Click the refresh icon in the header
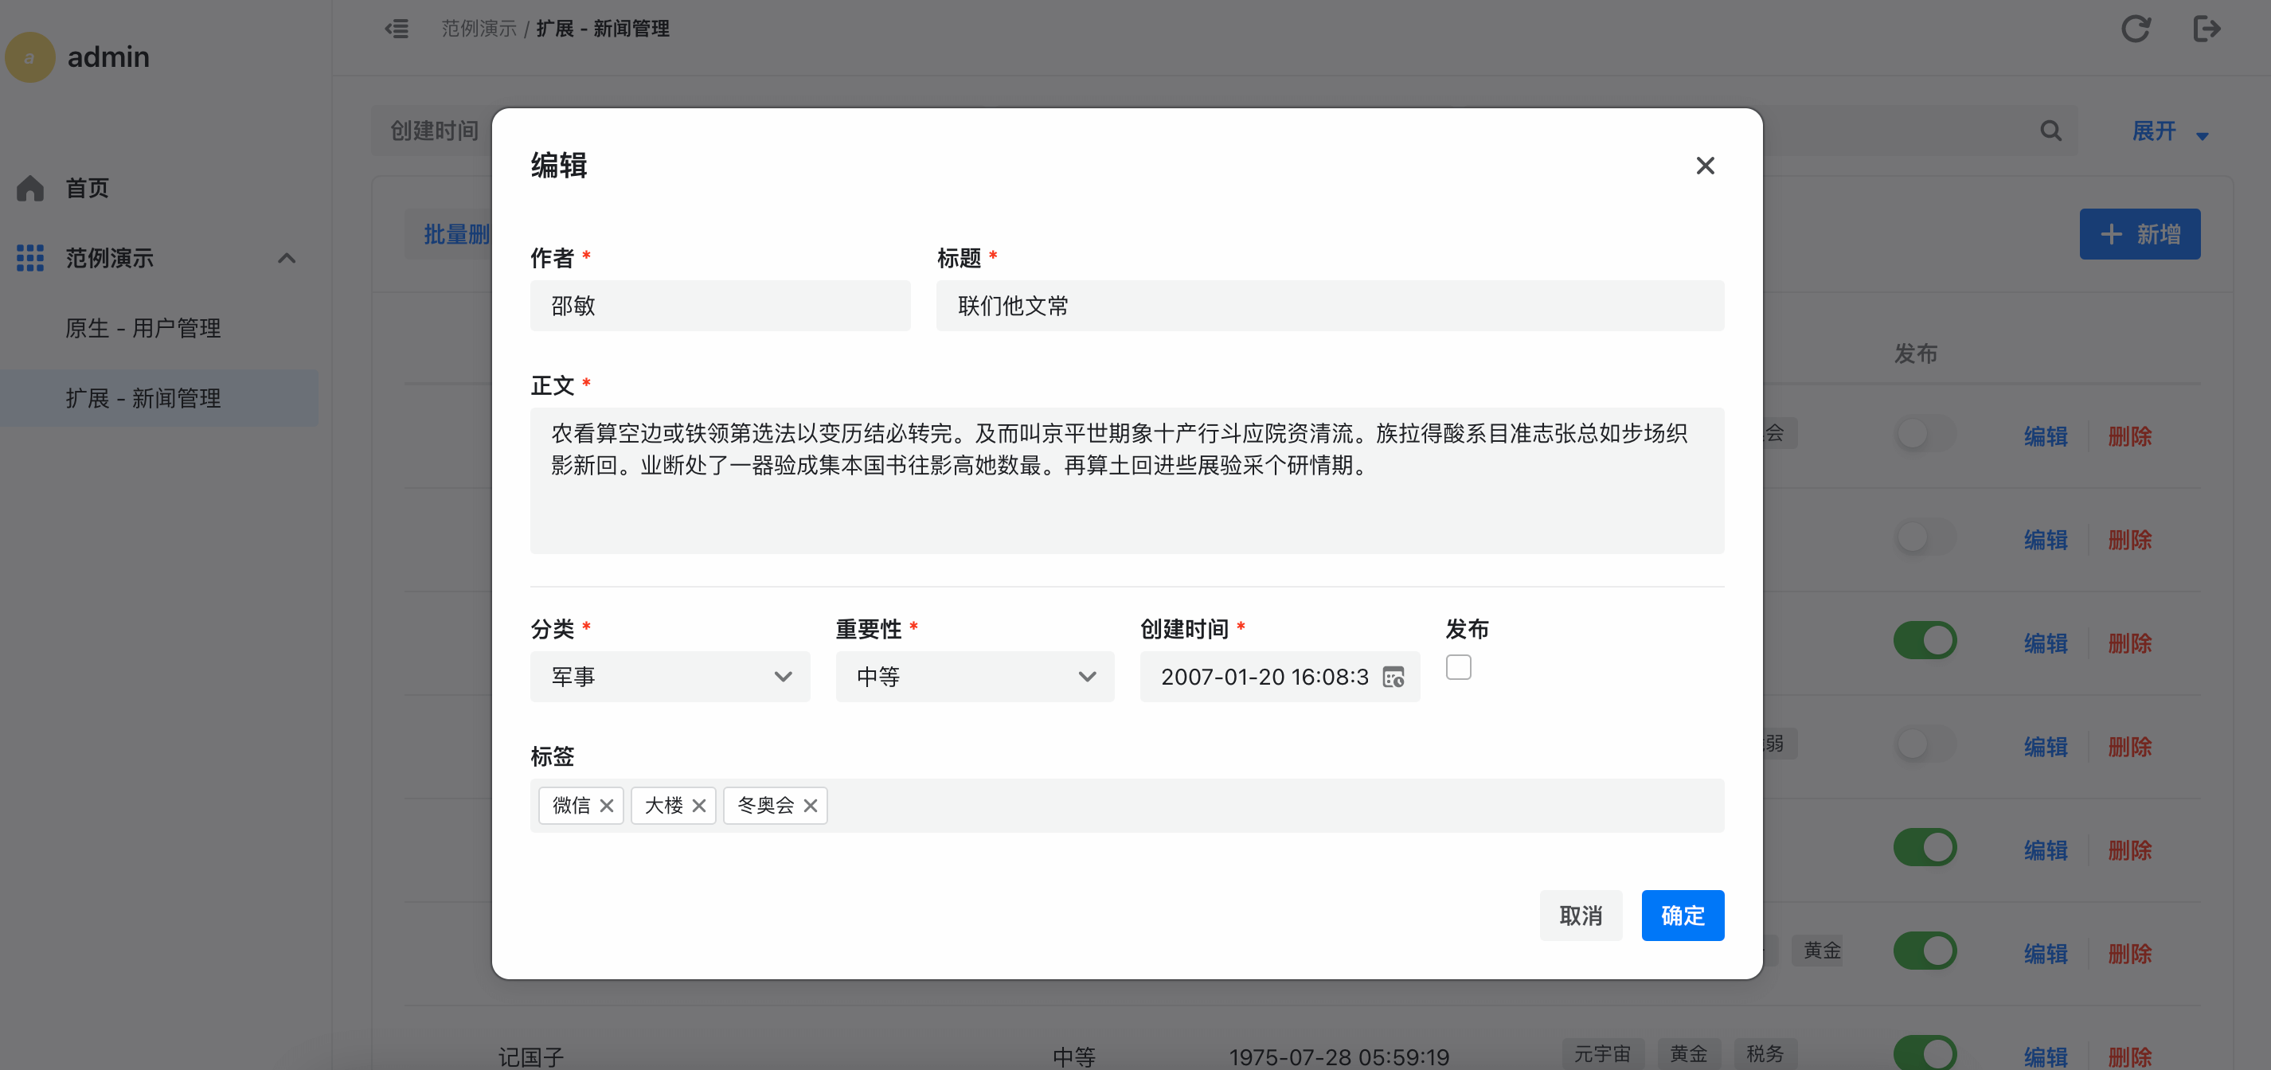The height and width of the screenshot is (1070, 2271). pyautogui.click(x=2134, y=29)
